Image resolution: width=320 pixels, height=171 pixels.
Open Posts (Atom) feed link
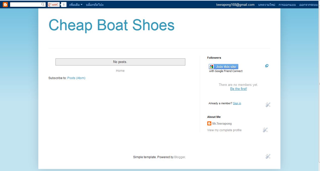[76, 78]
